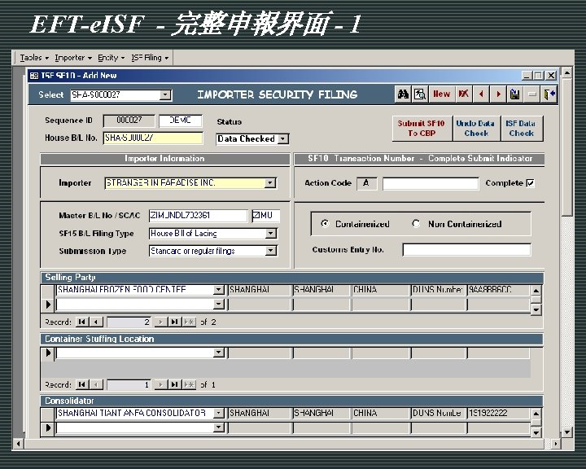Go to previous Container Stuffing Location record
The width and height of the screenshot is (586, 469).
click(96, 384)
